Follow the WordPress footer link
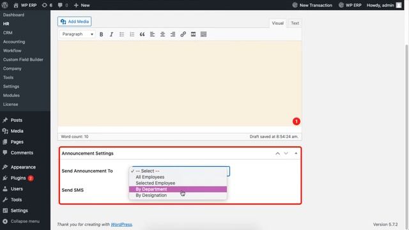409x230 pixels. tap(121, 224)
